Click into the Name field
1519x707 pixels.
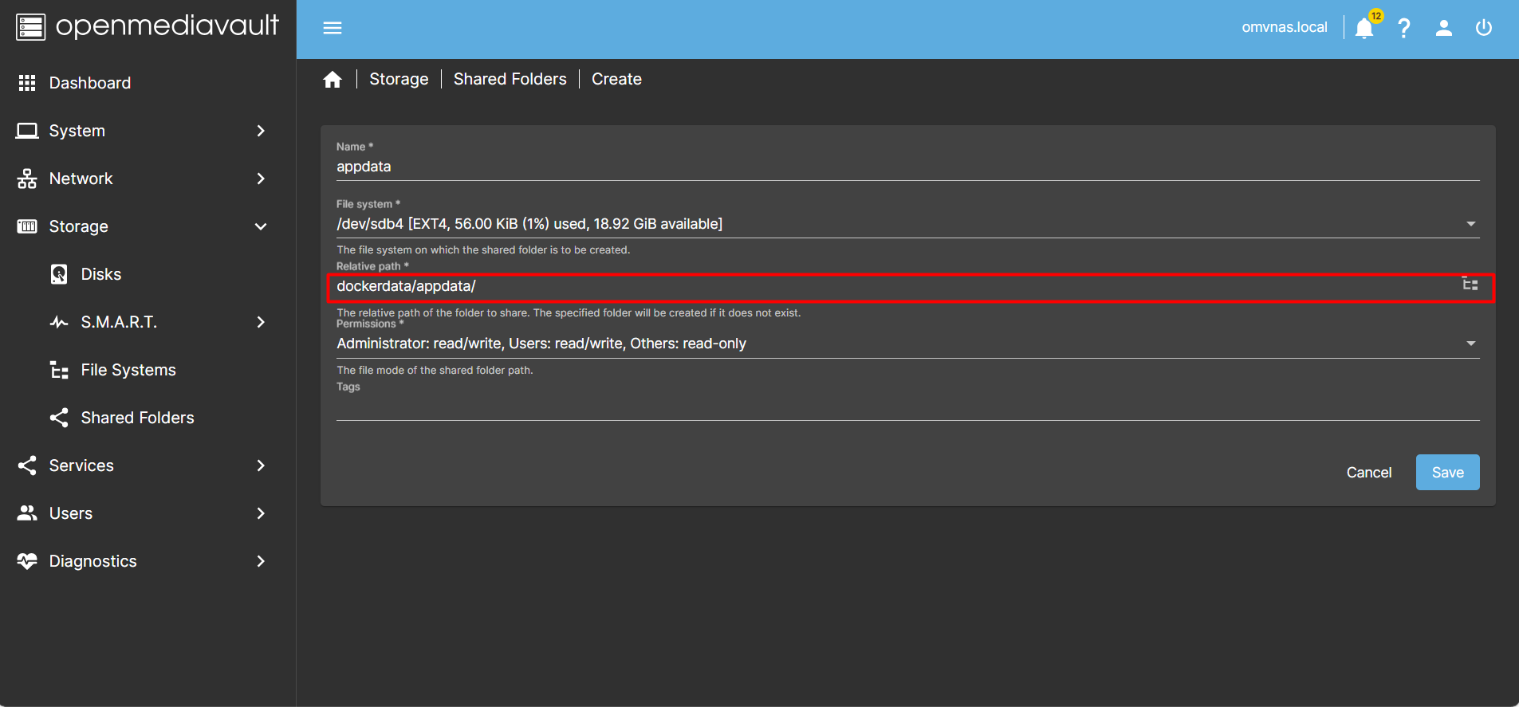pyautogui.click(x=907, y=167)
